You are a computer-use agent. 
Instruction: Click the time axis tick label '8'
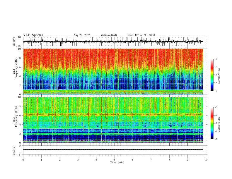click(169, 160)
